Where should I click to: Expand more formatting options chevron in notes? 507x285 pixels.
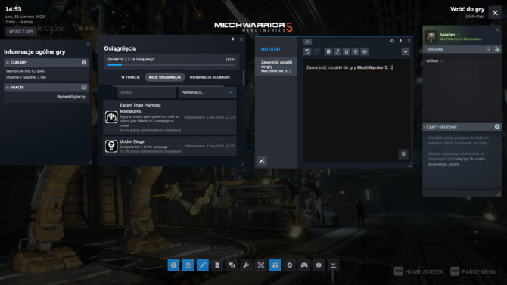coord(406,51)
